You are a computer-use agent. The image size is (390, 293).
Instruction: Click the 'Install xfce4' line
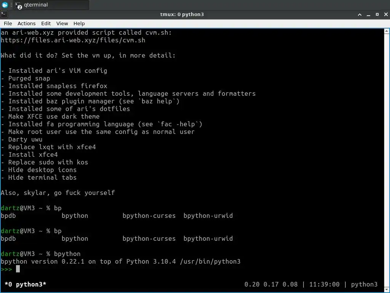(29, 155)
